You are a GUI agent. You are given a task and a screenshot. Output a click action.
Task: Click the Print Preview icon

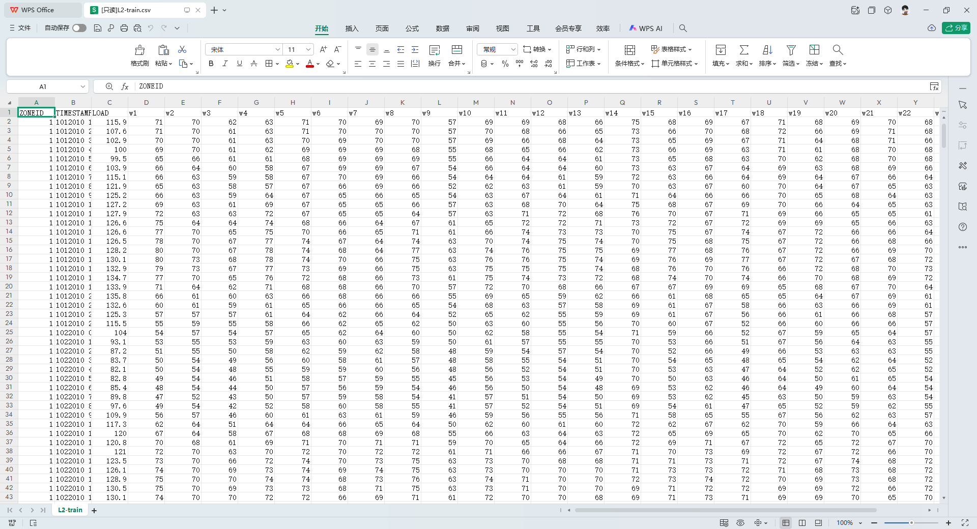137,28
